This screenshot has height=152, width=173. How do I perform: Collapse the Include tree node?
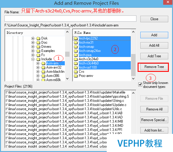click(x=33, y=59)
